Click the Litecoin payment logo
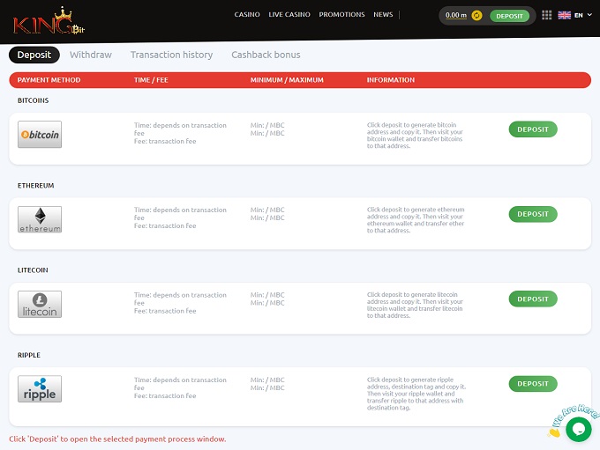This screenshot has height=450, width=600. click(40, 304)
